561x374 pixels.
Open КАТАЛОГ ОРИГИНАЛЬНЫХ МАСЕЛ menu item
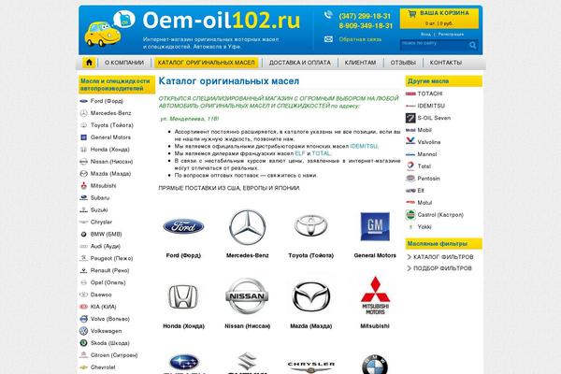pyautogui.click(x=207, y=63)
